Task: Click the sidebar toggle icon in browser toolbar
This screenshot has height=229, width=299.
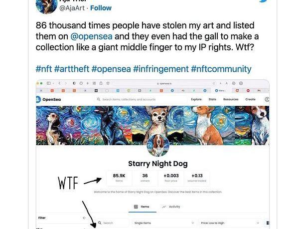Action: [x=49, y=83]
